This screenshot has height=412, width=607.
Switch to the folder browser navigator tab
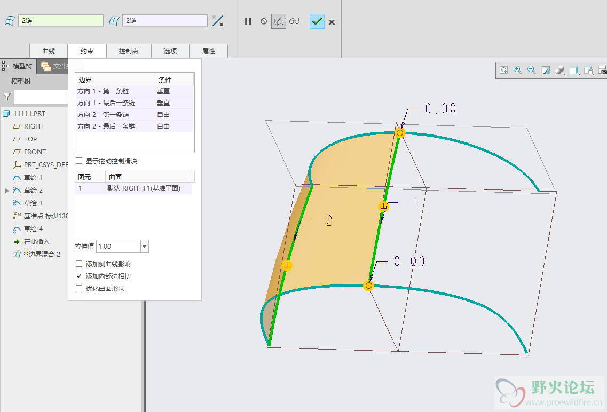[53, 67]
